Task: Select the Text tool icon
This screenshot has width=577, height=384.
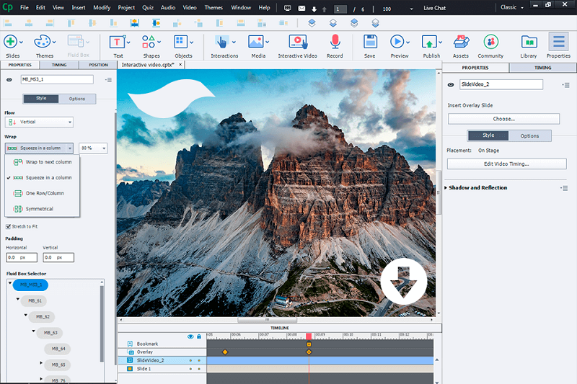Action: 118,42
